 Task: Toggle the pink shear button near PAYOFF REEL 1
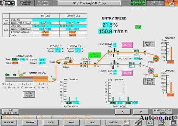(x=127, y=45)
